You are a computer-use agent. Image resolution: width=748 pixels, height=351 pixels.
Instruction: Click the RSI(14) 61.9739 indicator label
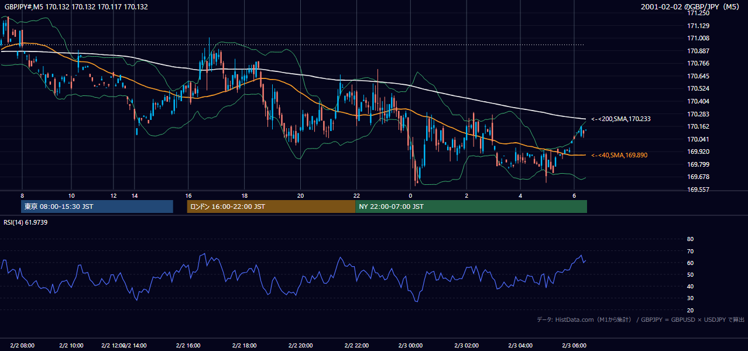click(x=26, y=222)
